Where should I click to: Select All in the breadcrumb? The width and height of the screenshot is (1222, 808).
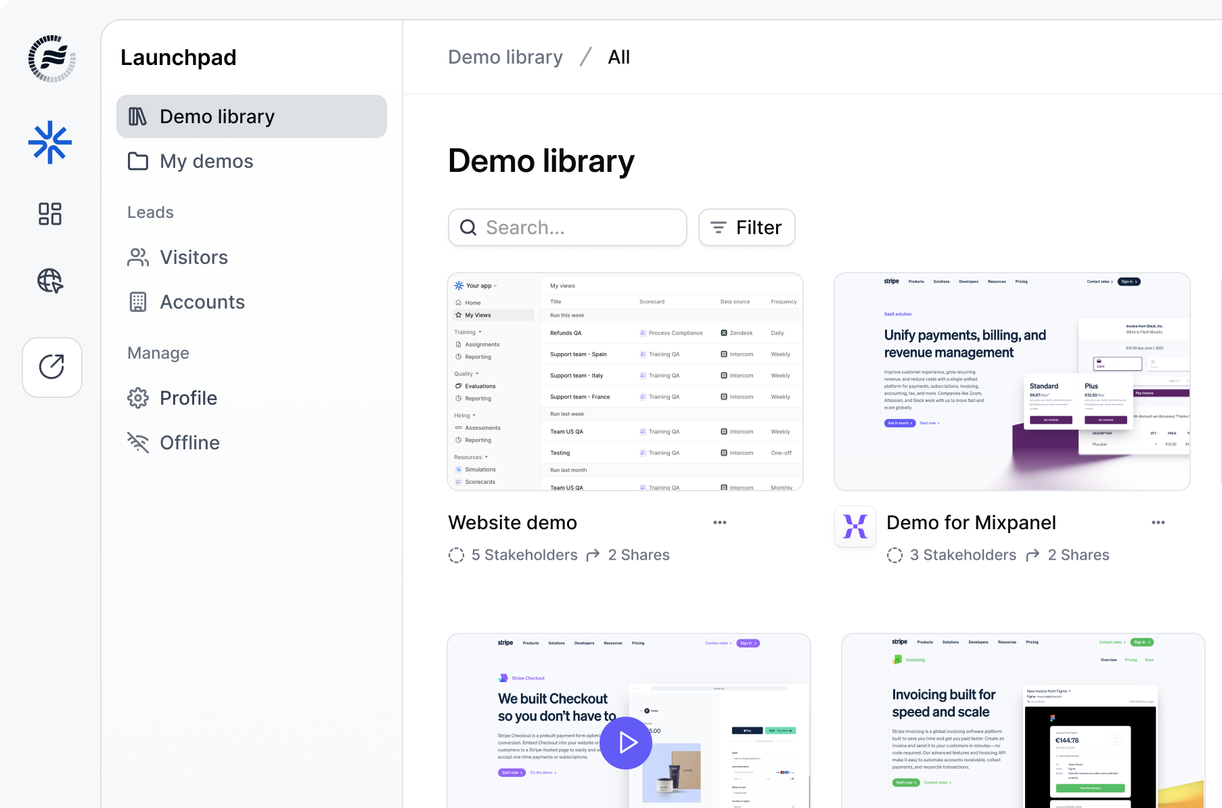618,57
